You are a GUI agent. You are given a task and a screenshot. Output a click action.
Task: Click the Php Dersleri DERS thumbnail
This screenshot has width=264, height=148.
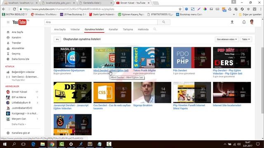(232, 58)
